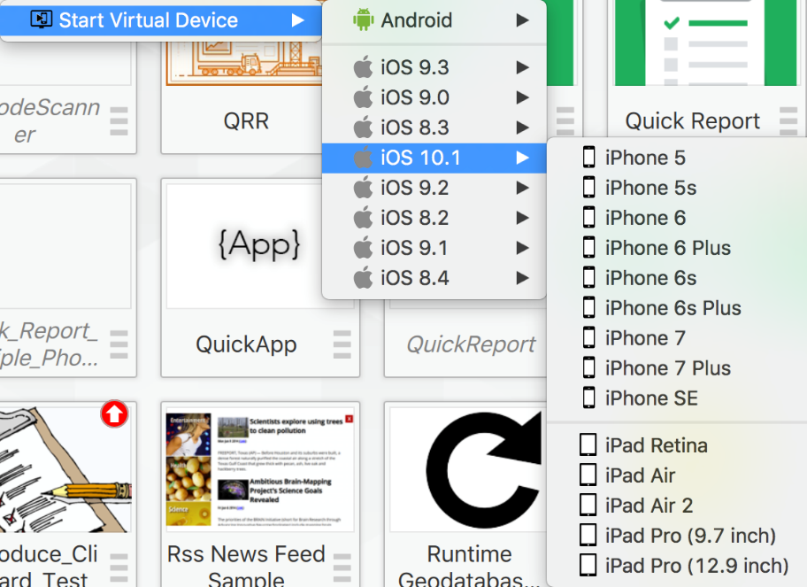Click the tablet icon beside iPad Retina
This screenshot has height=587, width=807.
point(588,444)
